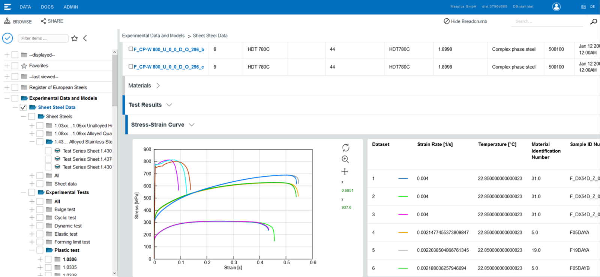Check the F_CP-W 800_U_0_0_D_O_296_b row checkbox
This screenshot has height=277, width=600.
131,49
